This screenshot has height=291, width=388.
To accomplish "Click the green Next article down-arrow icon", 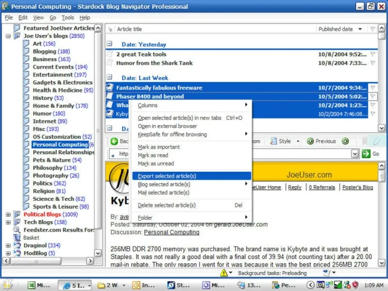I will (x=345, y=141).
